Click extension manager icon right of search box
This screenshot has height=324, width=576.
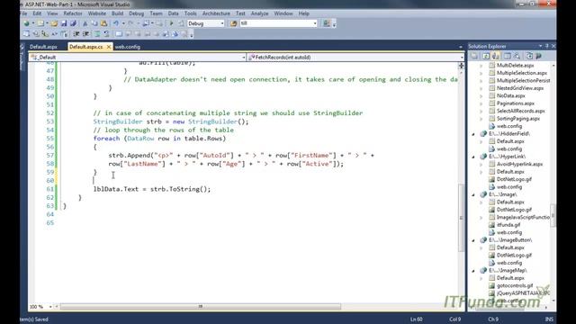click(326, 23)
